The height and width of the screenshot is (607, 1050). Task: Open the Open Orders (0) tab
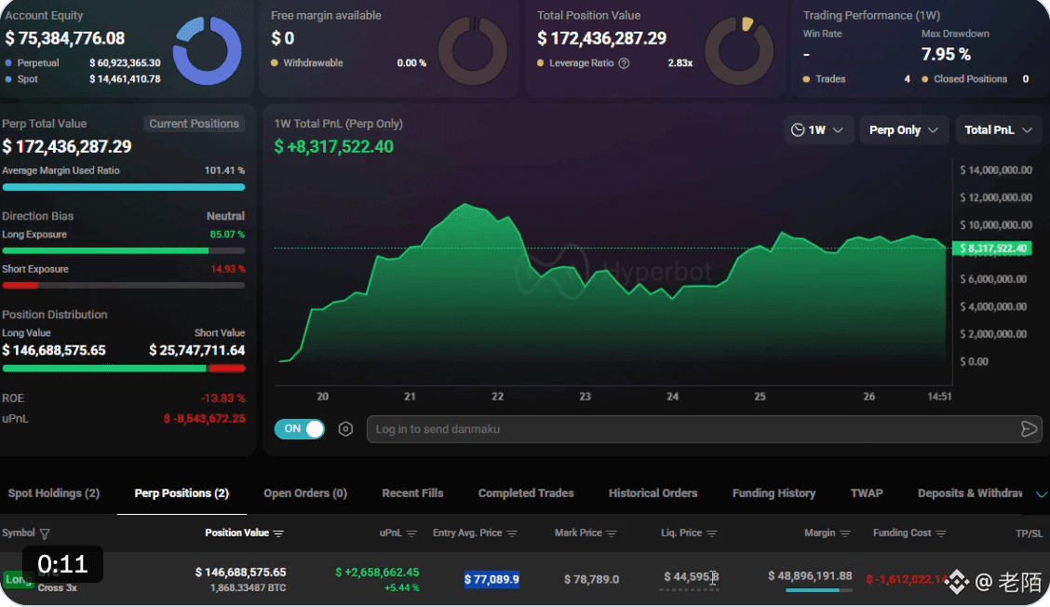click(x=305, y=493)
